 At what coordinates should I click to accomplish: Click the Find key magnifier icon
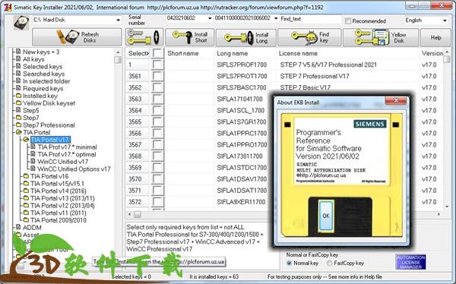pyautogui.click(x=304, y=38)
